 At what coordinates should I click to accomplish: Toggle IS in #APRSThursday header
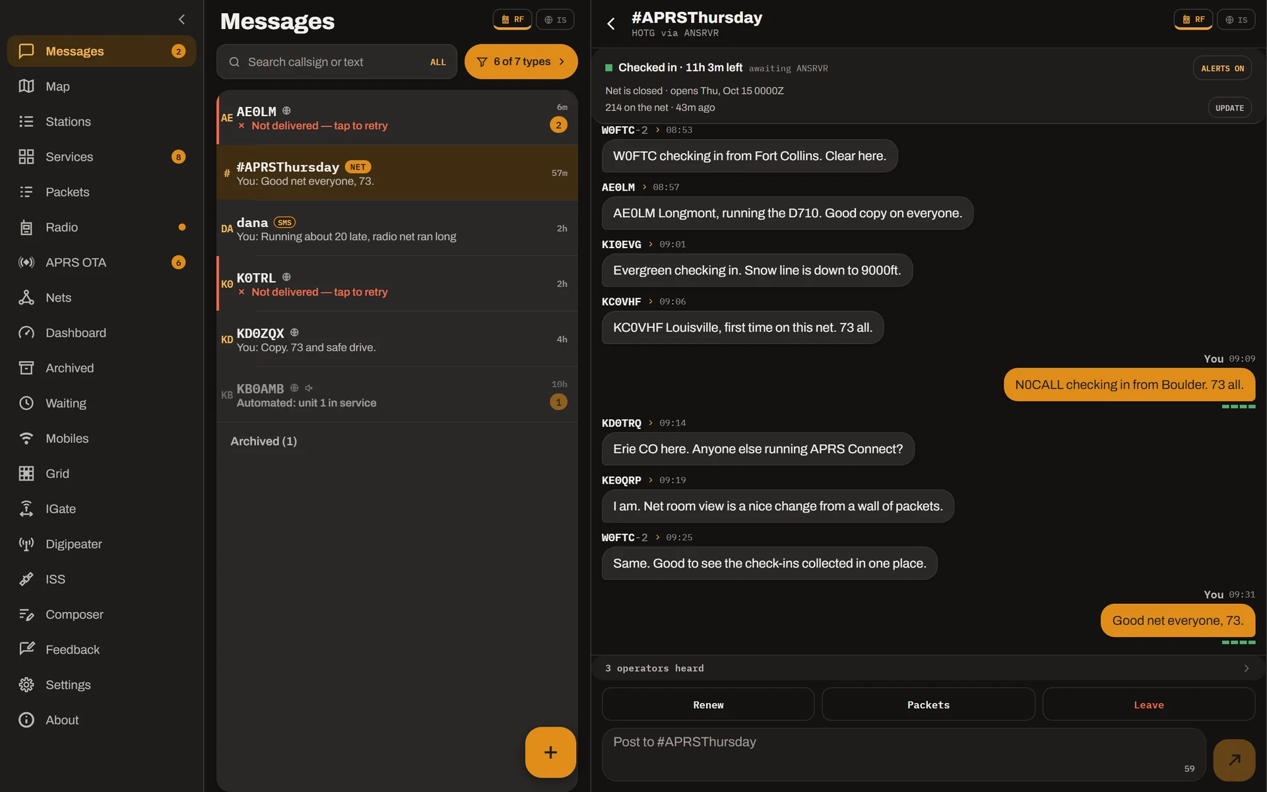[x=1236, y=20]
